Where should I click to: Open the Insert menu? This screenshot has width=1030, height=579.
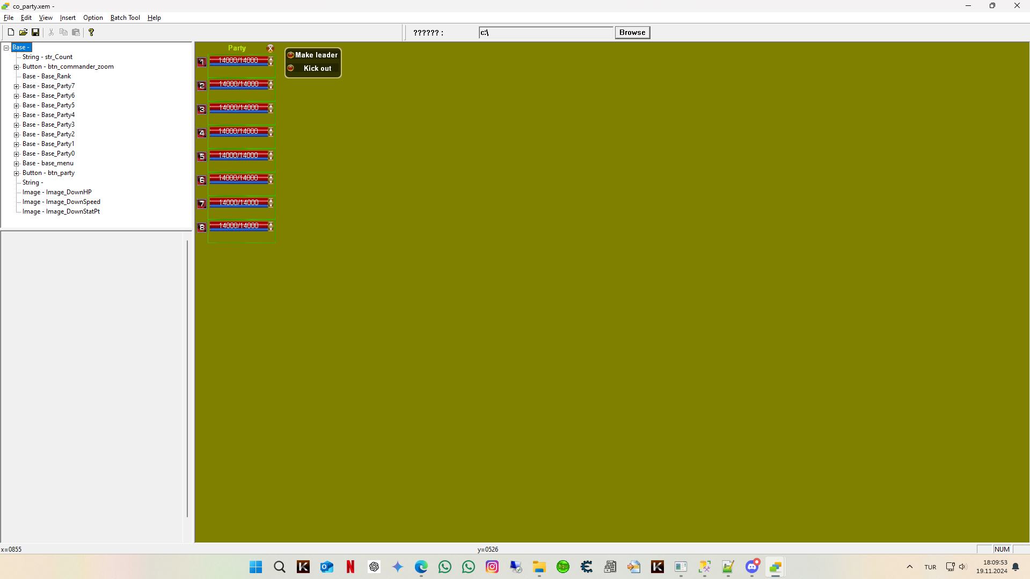point(67,17)
